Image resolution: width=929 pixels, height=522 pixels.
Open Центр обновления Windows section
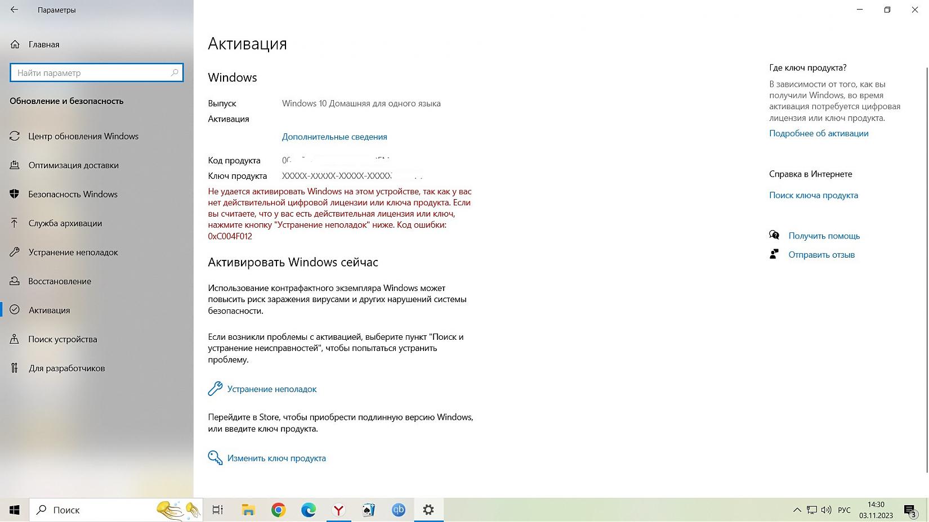(83, 136)
